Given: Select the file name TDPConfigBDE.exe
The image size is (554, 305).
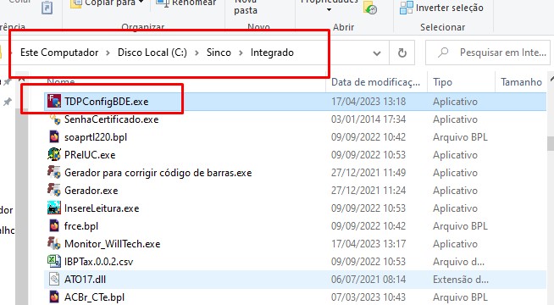Looking at the screenshot, I should tap(107, 102).
